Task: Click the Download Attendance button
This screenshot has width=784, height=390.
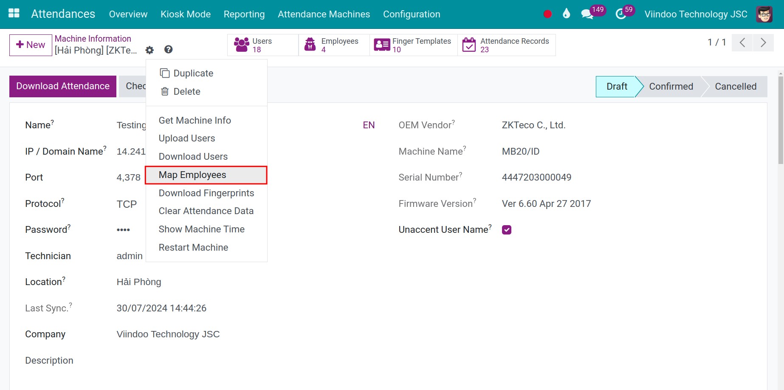Action: (63, 86)
